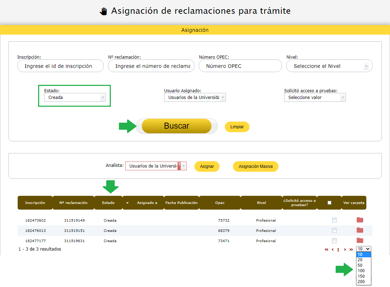
Task: Jump to the last results page
Action: (x=351, y=250)
